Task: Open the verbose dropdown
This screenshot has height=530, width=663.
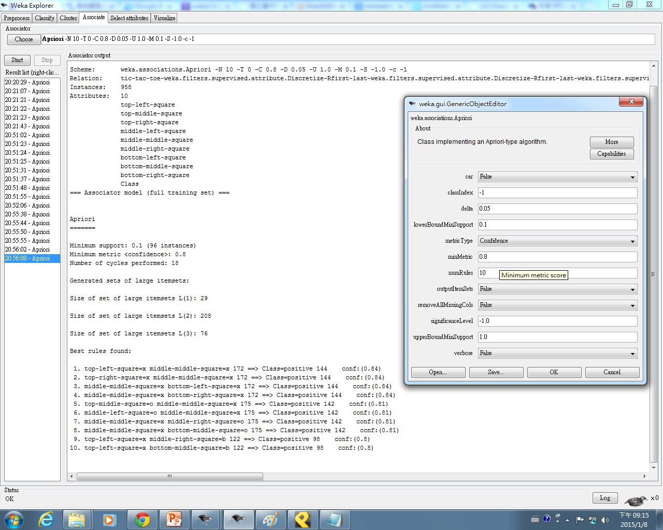Action: pyautogui.click(x=557, y=353)
